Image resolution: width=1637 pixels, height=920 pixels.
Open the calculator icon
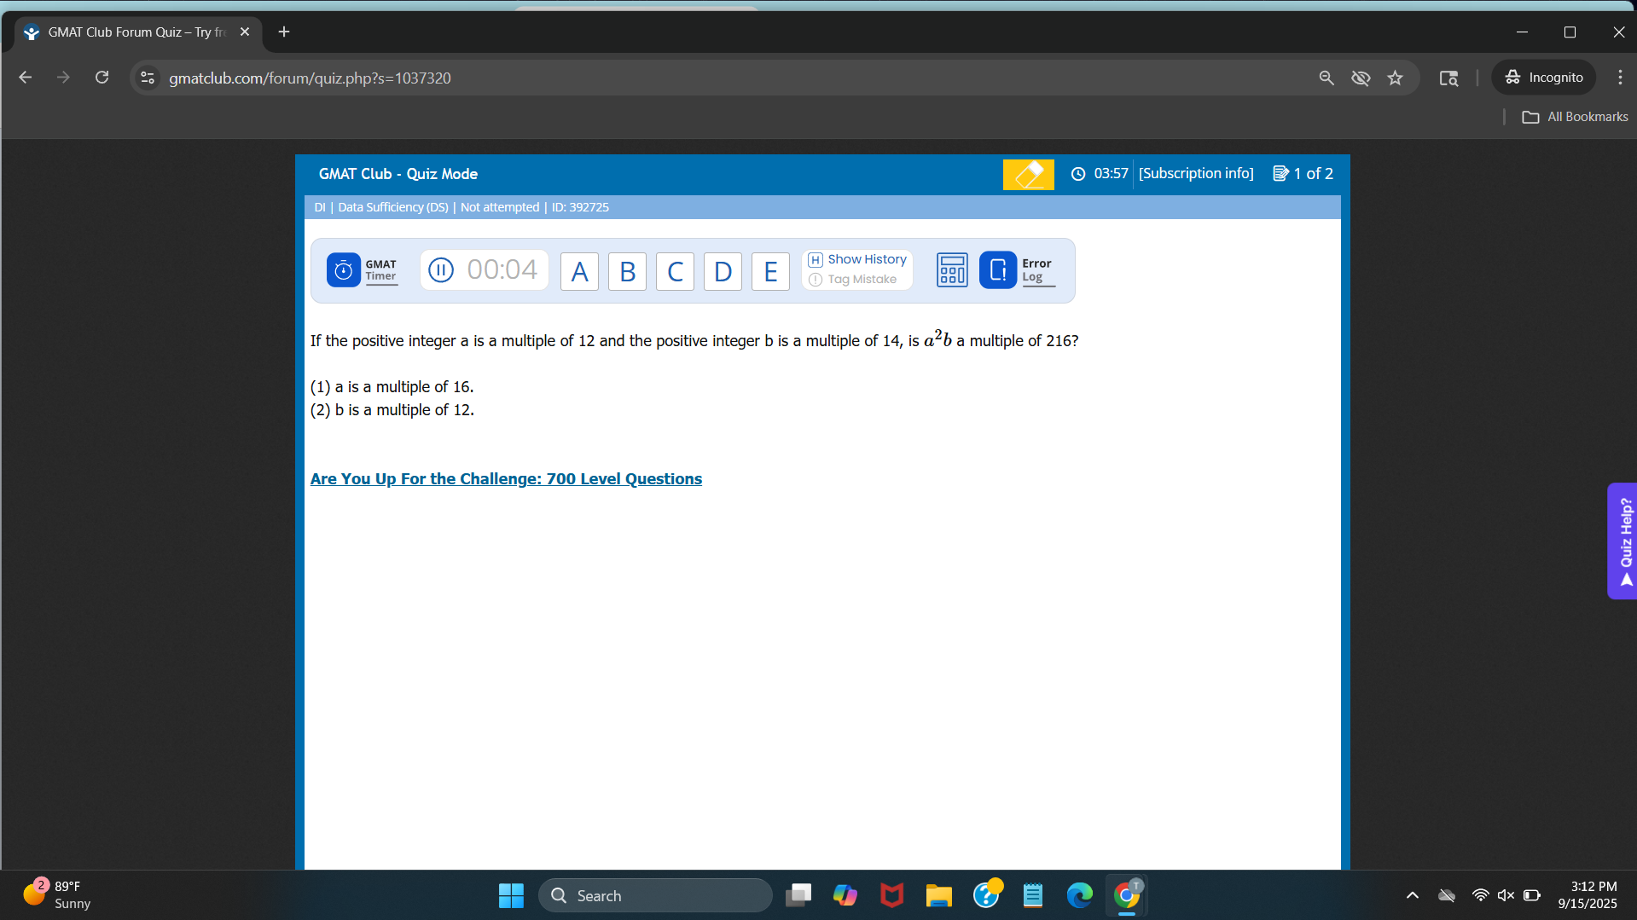[952, 270]
